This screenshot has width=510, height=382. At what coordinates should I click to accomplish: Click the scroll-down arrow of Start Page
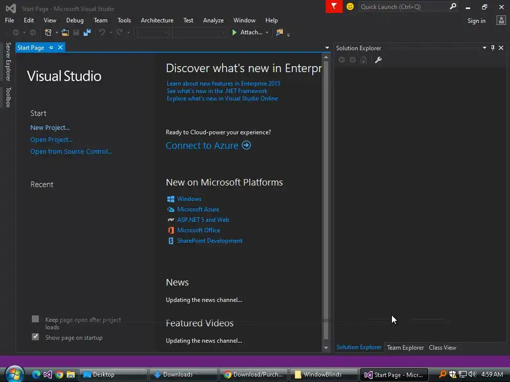(x=326, y=348)
